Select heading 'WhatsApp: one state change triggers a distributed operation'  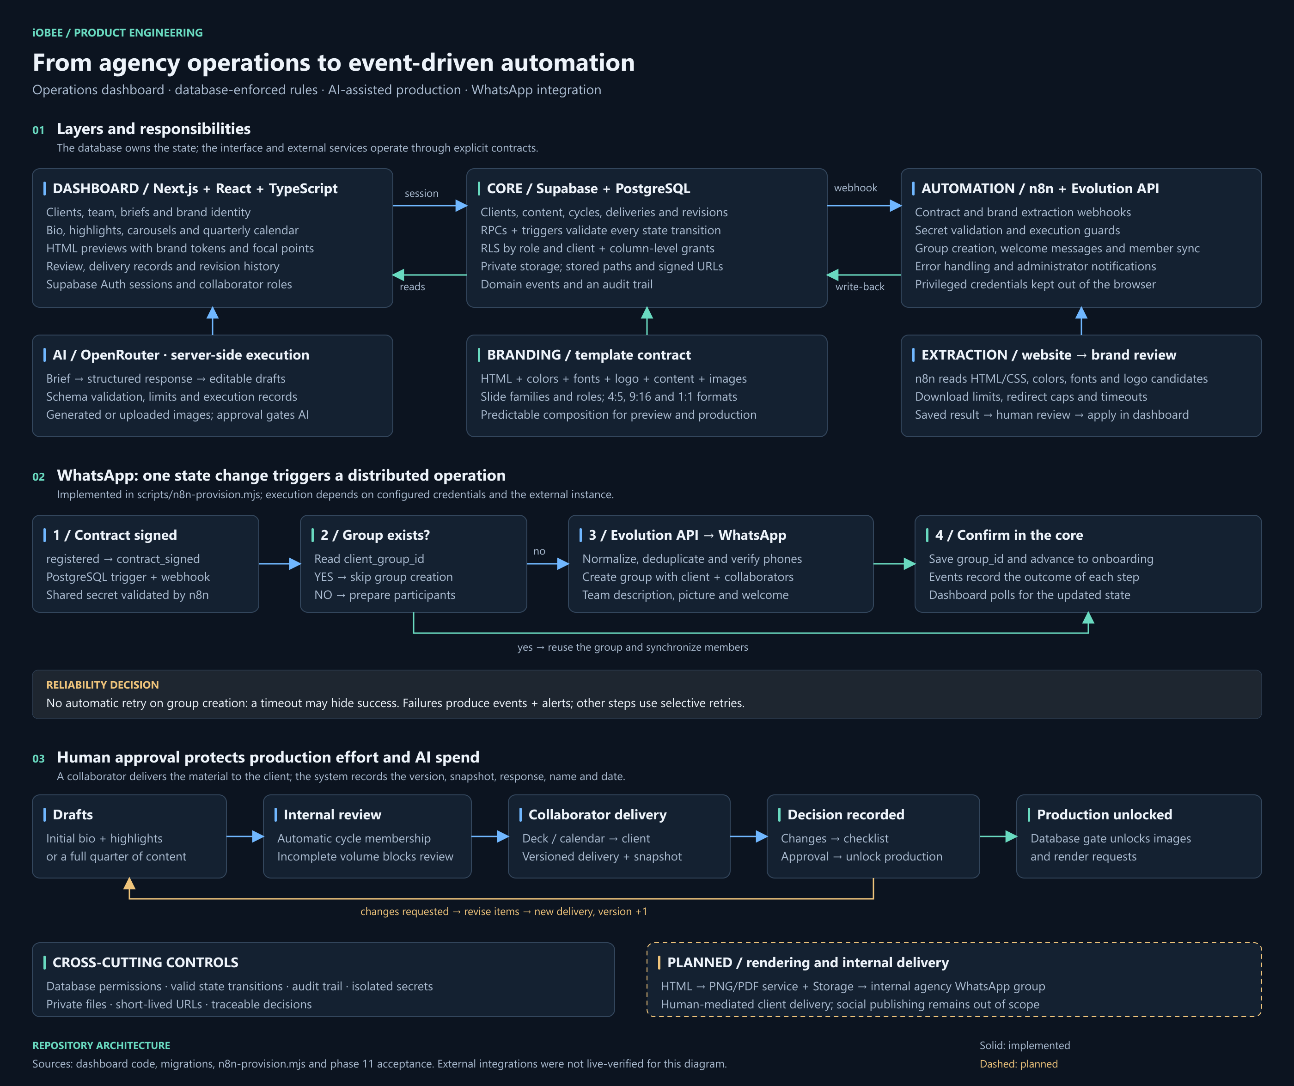281,475
